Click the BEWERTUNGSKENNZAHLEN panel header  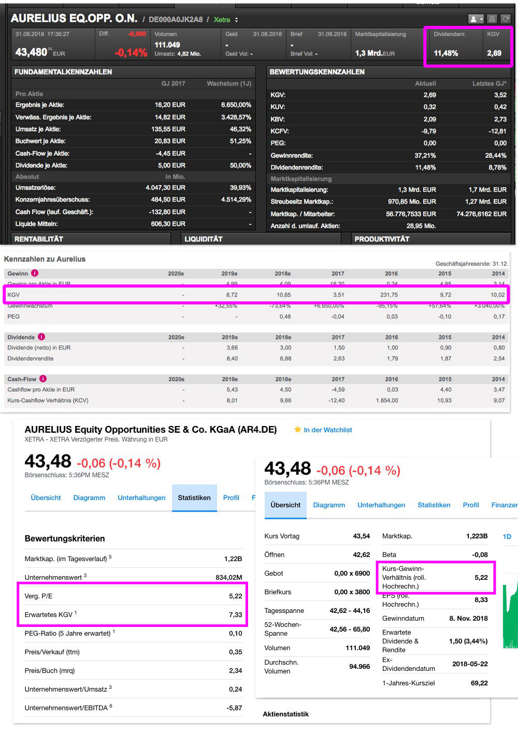389,72
